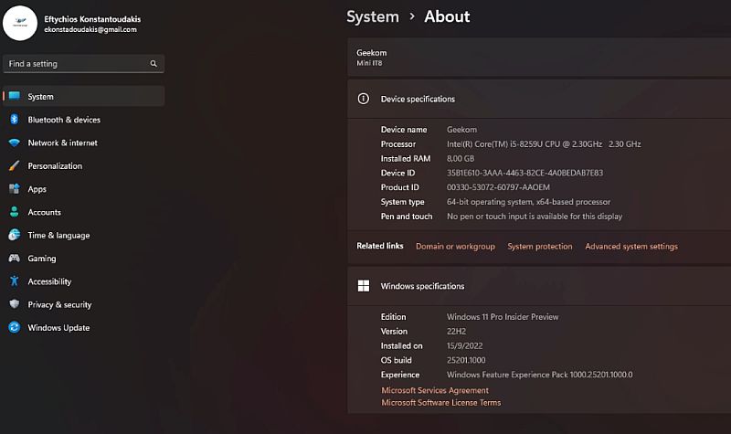Click the account email address text
This screenshot has height=434, width=731.
point(90,29)
